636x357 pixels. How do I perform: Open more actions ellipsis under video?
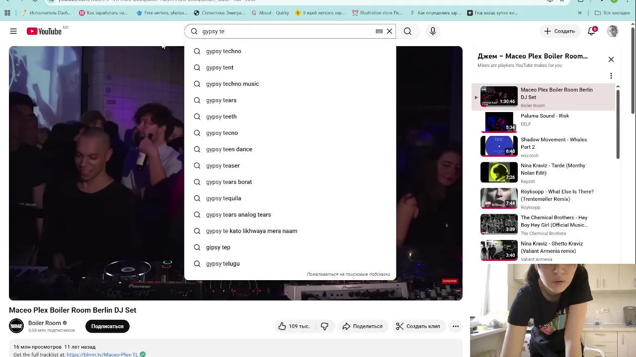coord(456,326)
